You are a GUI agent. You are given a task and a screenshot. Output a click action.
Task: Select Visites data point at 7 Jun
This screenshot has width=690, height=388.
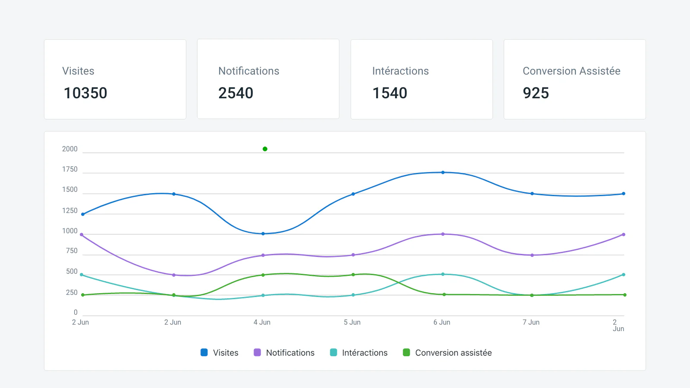coord(532,194)
